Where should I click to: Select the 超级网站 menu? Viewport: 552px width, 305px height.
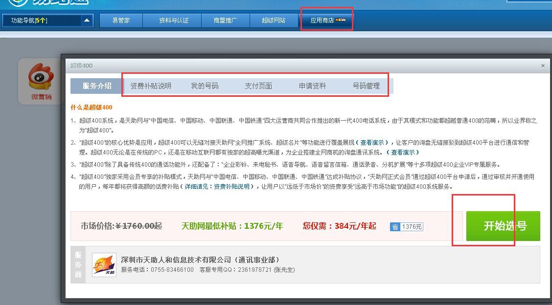[274, 21]
